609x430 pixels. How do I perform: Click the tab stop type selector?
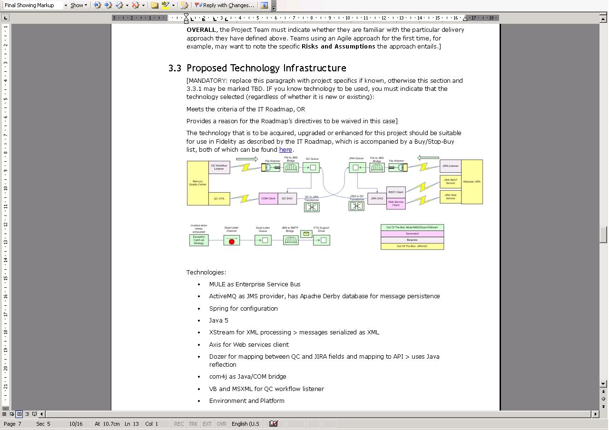coord(5,18)
